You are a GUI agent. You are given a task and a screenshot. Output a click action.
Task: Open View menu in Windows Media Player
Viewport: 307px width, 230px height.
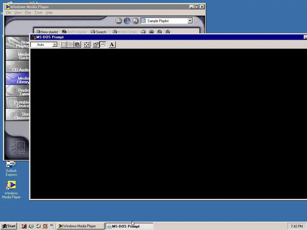pyautogui.click(x=18, y=13)
